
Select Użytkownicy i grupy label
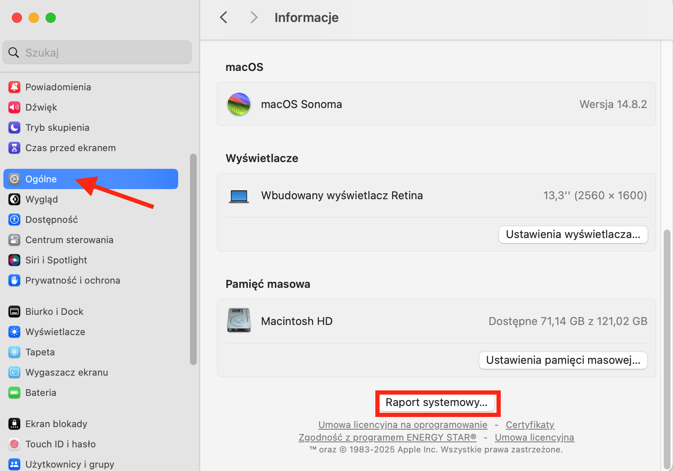(x=70, y=464)
